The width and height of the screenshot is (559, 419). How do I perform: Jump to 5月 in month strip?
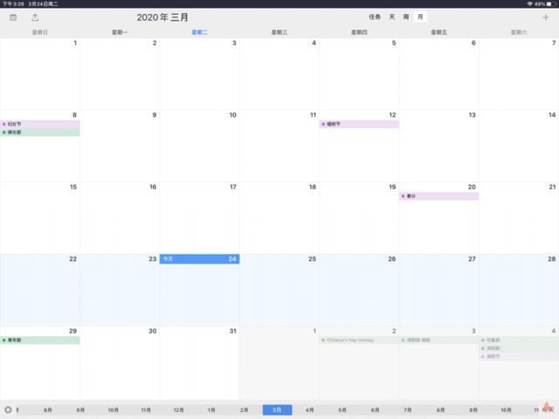pyautogui.click(x=342, y=409)
